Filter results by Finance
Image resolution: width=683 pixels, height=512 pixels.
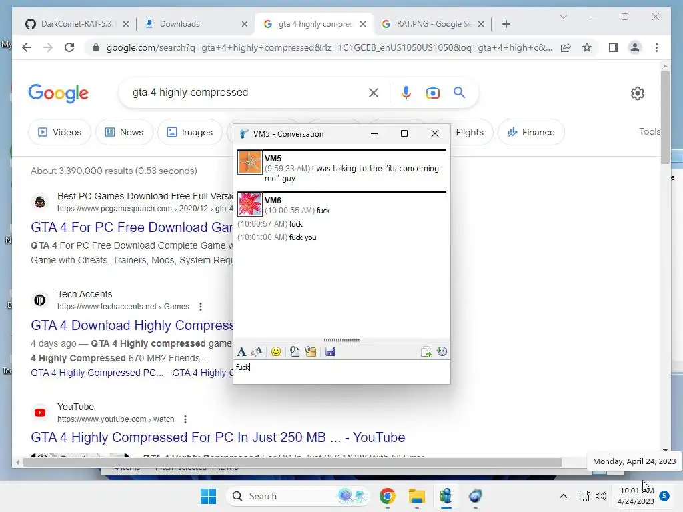pos(531,133)
